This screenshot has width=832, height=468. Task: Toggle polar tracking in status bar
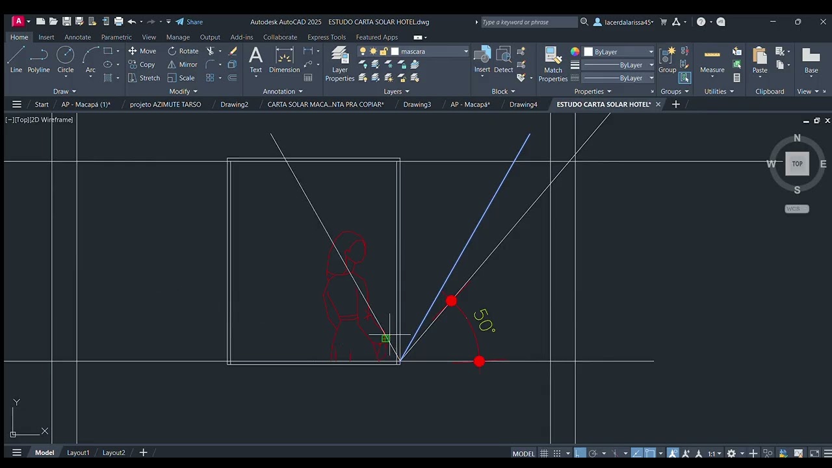click(x=593, y=453)
